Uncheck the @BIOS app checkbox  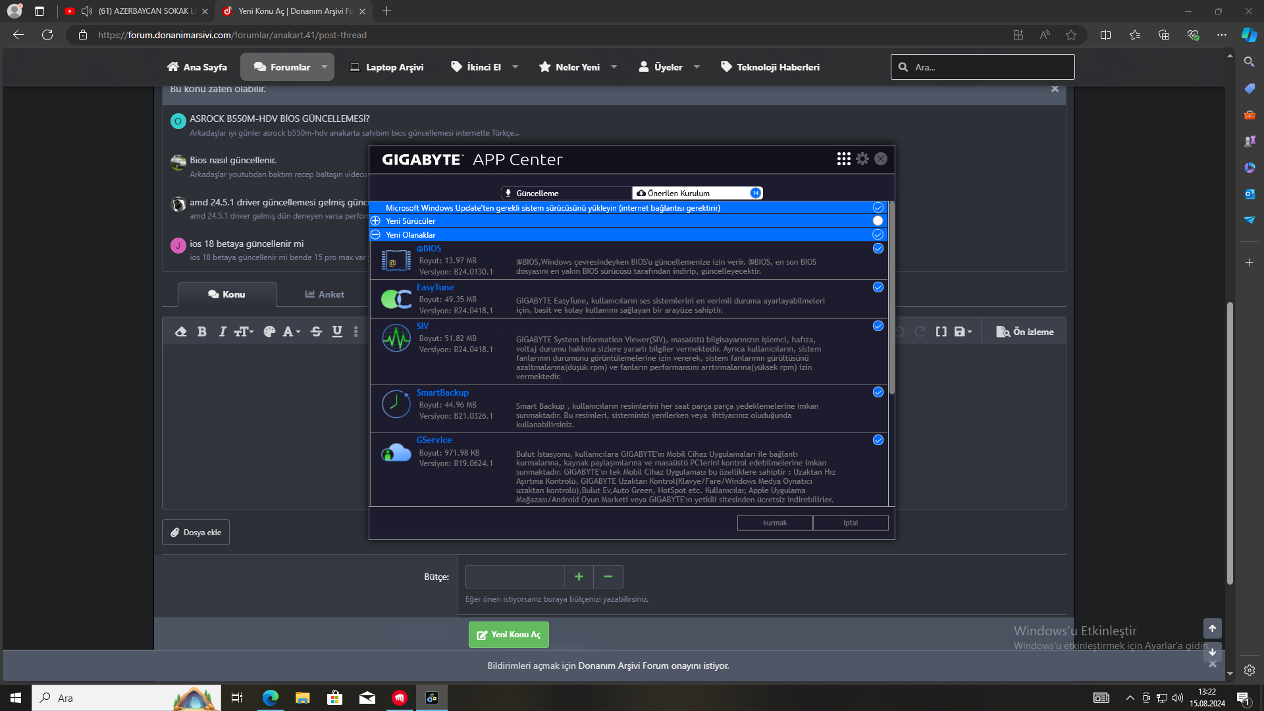coord(878,248)
